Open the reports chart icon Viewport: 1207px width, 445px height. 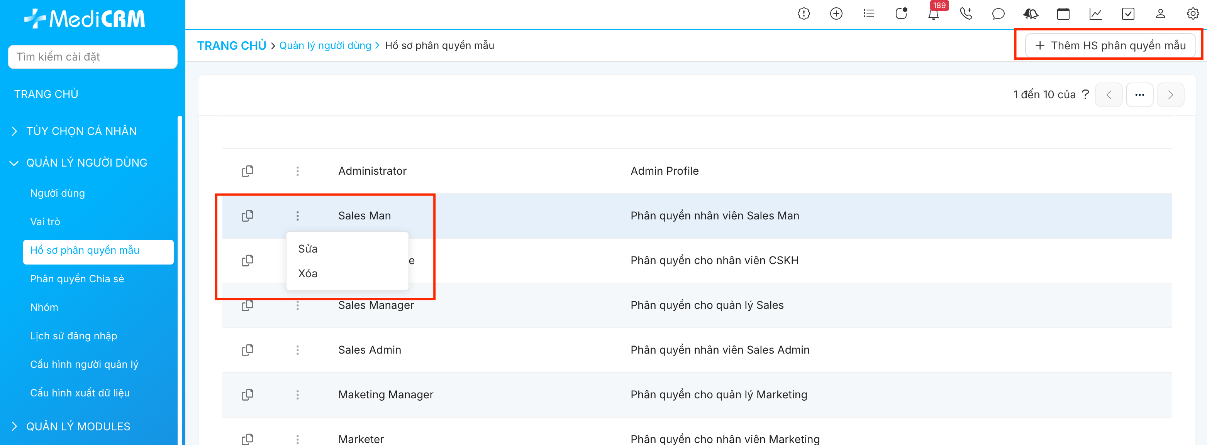pyautogui.click(x=1095, y=14)
